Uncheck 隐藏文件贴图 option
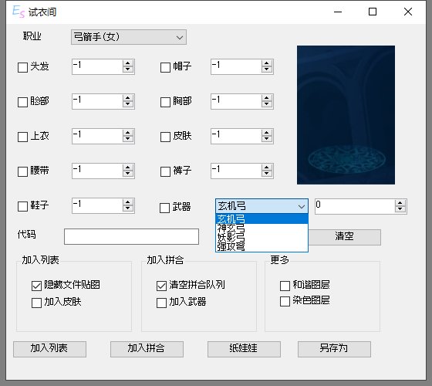Screen dimensions: 432x386 tap(36, 286)
